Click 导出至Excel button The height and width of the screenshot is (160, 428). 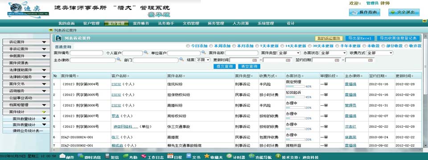click(x=360, y=38)
